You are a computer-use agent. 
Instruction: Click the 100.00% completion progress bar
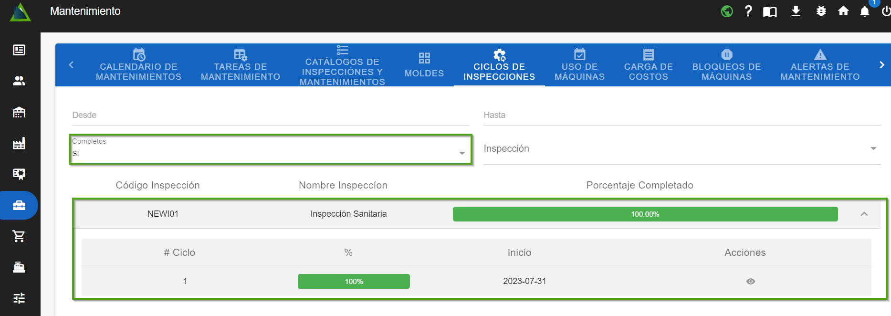(645, 214)
